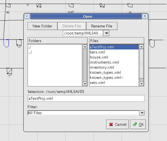Click the Rename File button

102,26
